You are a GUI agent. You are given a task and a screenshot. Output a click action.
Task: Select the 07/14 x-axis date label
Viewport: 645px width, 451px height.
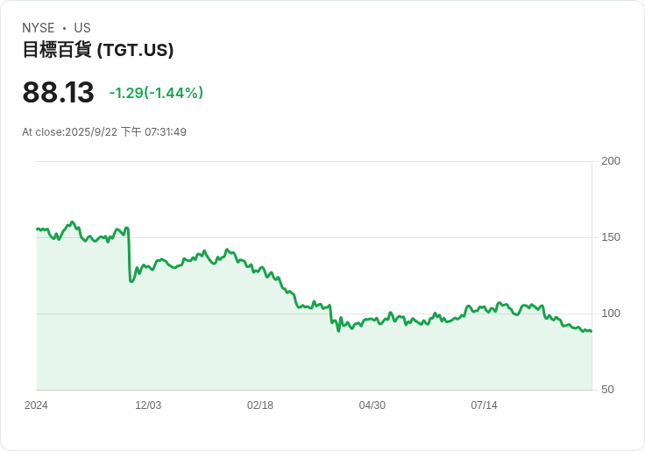(x=485, y=405)
